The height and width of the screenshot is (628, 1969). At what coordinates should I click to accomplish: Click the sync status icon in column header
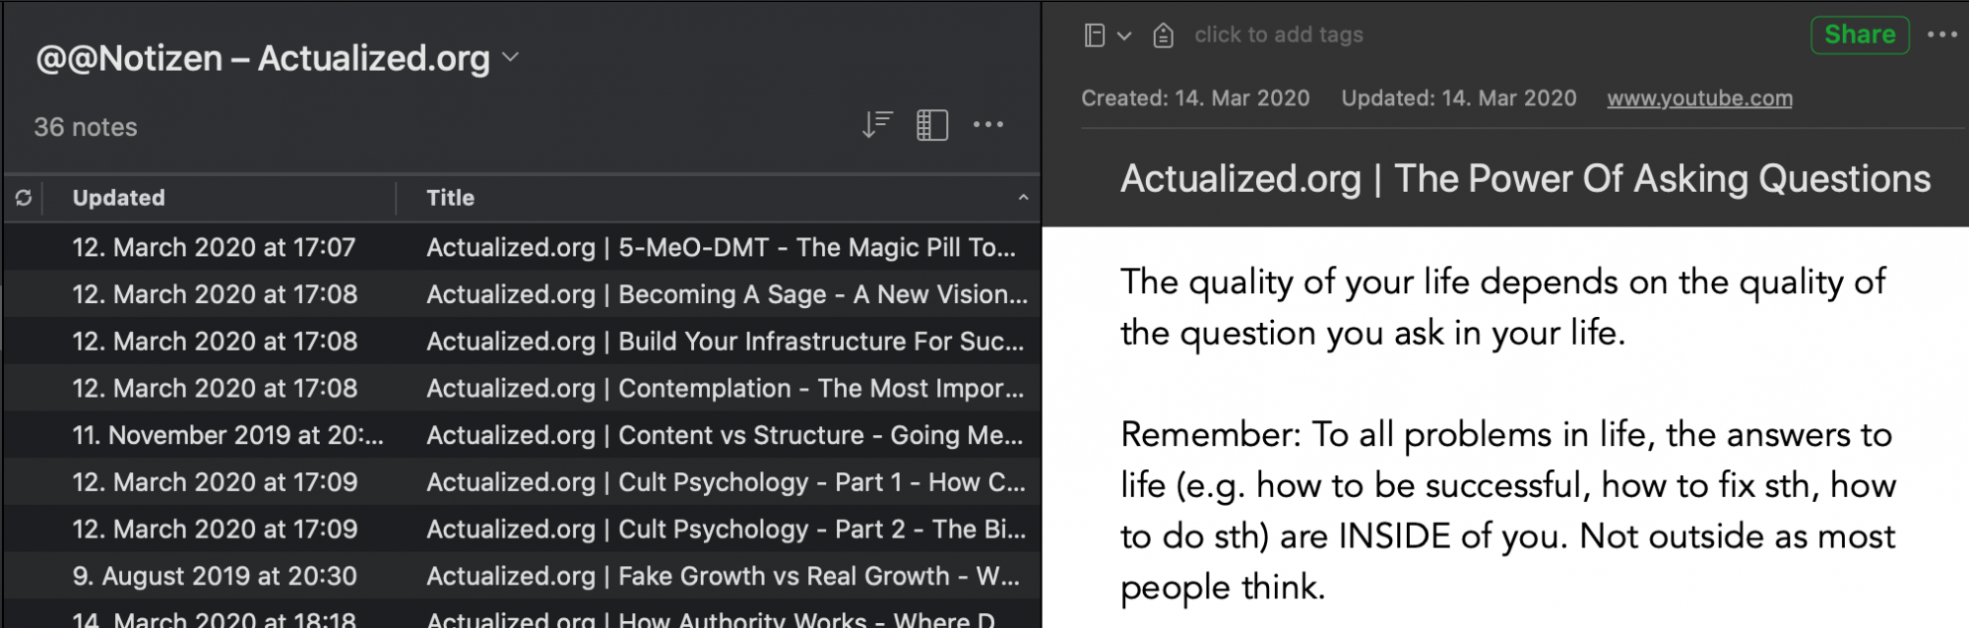click(x=24, y=198)
